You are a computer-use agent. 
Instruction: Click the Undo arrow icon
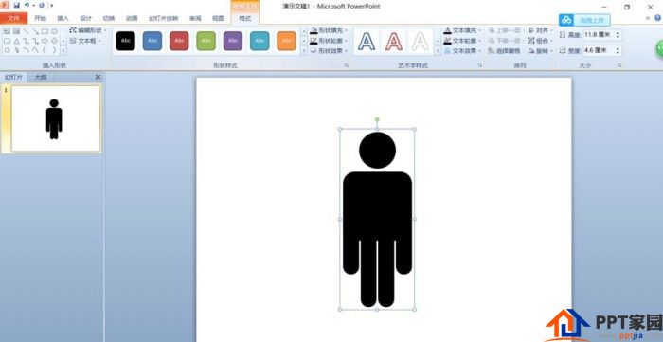point(27,6)
